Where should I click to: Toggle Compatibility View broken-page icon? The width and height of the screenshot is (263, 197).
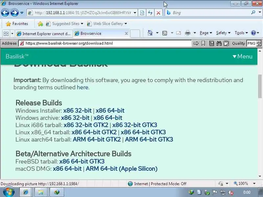pos(142,13)
